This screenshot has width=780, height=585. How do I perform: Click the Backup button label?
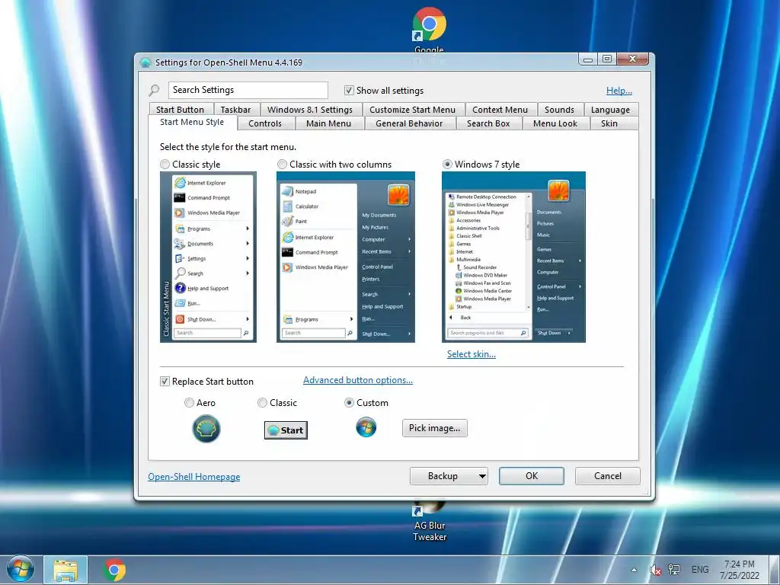pos(443,476)
